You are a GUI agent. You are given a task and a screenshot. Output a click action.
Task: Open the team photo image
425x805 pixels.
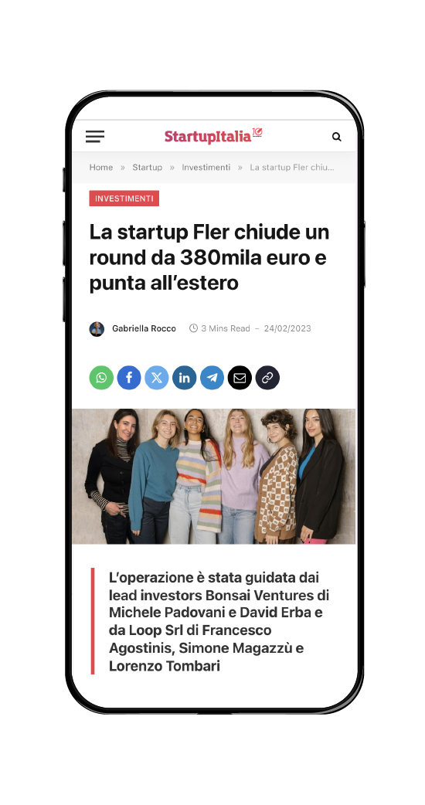coord(213,477)
